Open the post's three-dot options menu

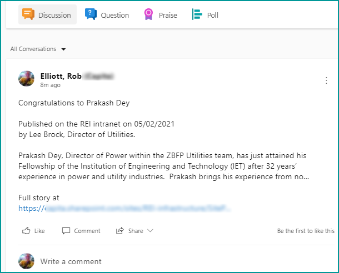(326, 80)
